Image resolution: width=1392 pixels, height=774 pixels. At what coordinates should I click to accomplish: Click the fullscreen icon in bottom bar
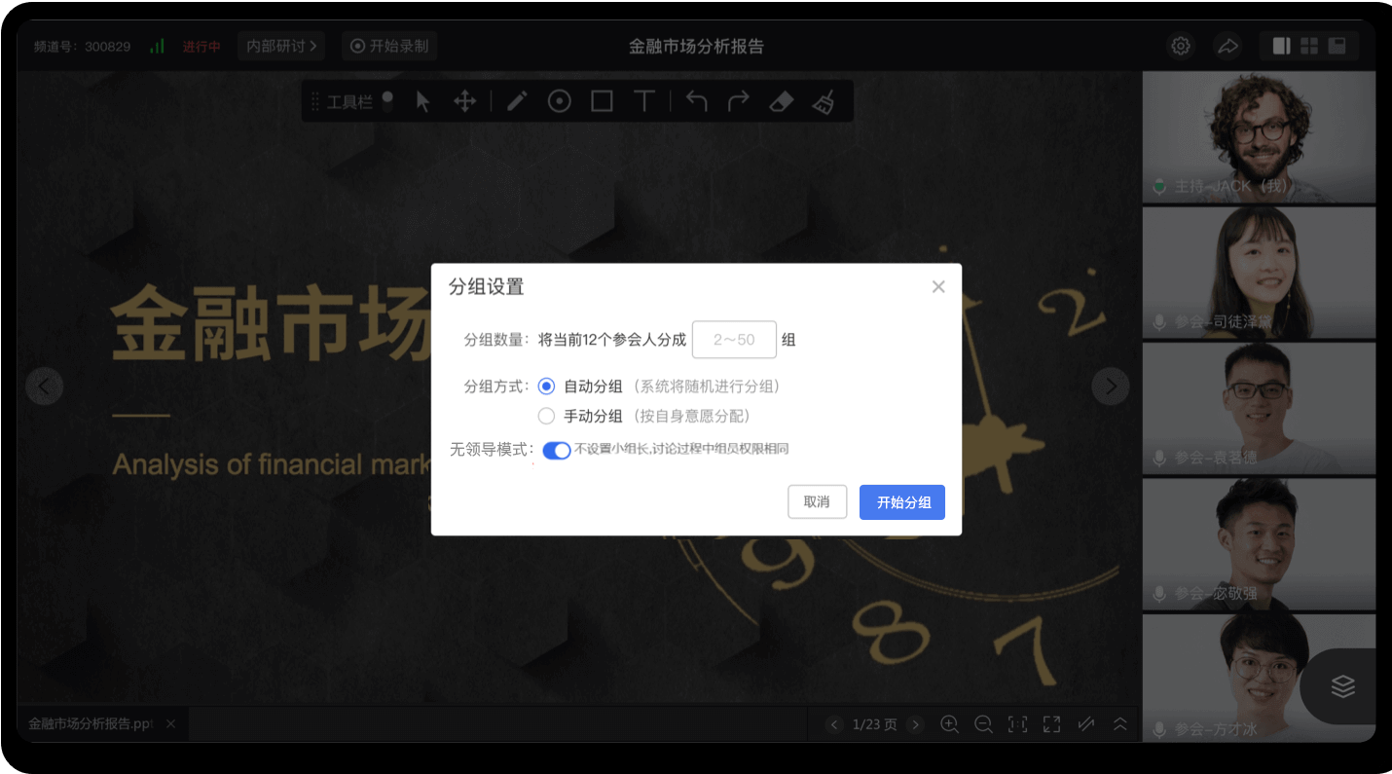click(x=1051, y=724)
